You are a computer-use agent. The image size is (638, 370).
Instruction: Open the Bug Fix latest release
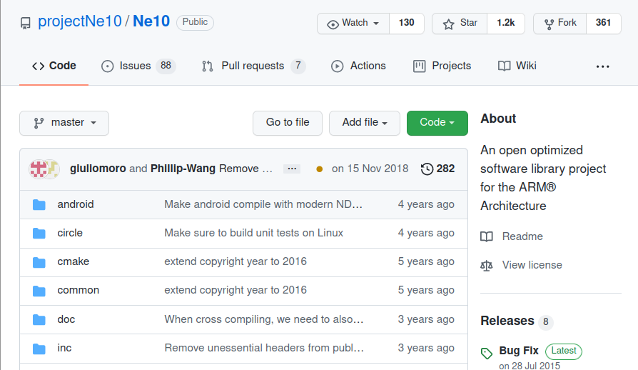[519, 351]
